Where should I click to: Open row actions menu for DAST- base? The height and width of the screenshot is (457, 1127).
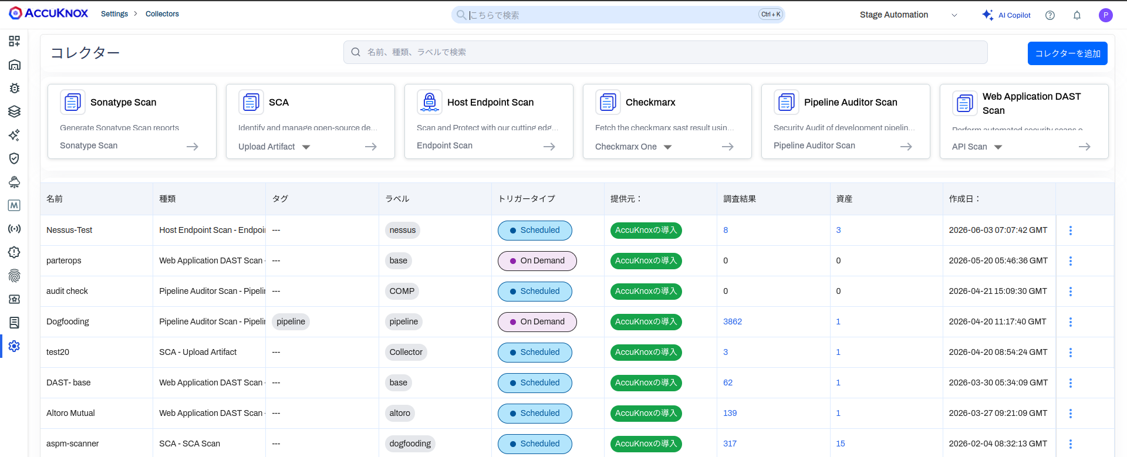[1071, 383]
